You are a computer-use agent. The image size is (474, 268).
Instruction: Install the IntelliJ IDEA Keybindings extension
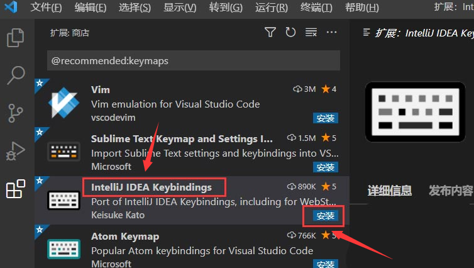[x=325, y=216]
